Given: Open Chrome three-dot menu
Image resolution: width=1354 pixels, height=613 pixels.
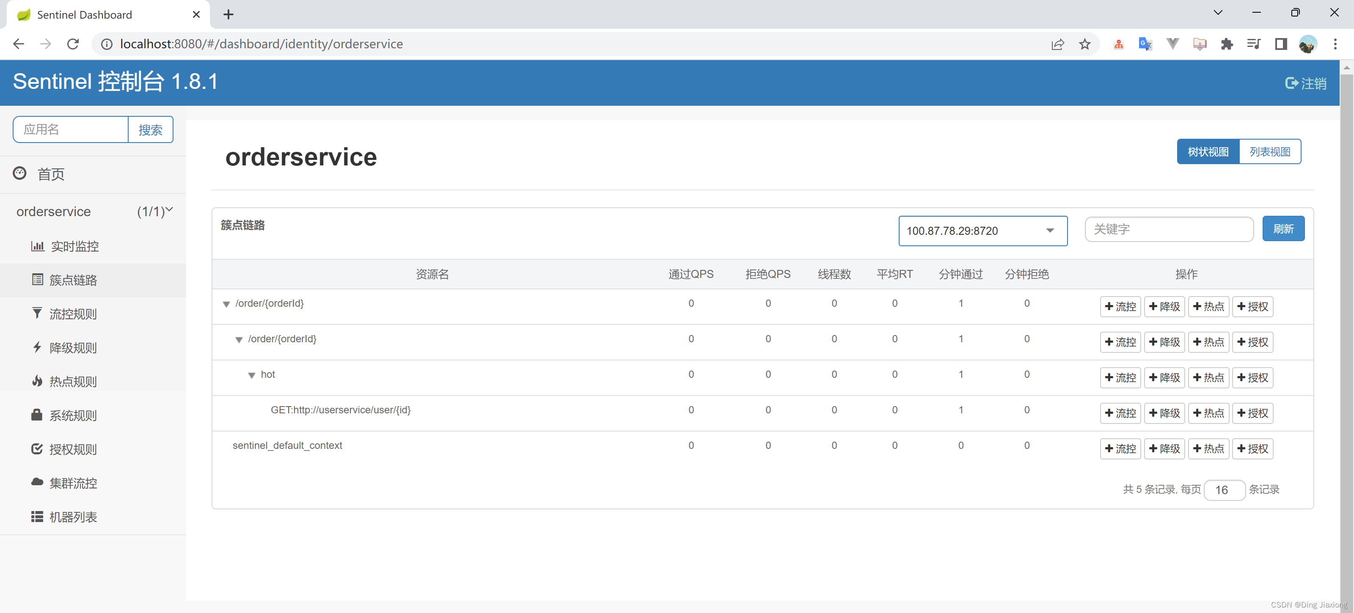Looking at the screenshot, I should pyautogui.click(x=1335, y=44).
